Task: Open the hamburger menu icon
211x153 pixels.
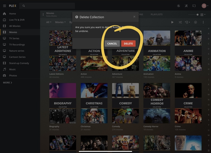Action: [4, 6]
